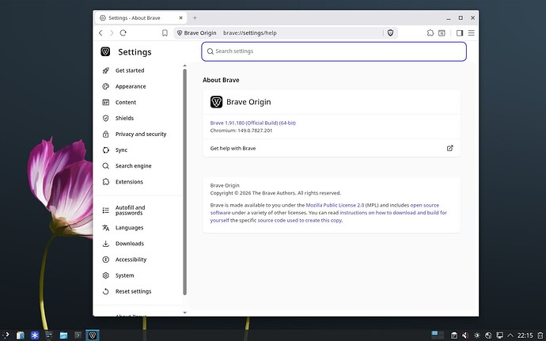
Task: Open Get help with Brave row
Action: 332,148
